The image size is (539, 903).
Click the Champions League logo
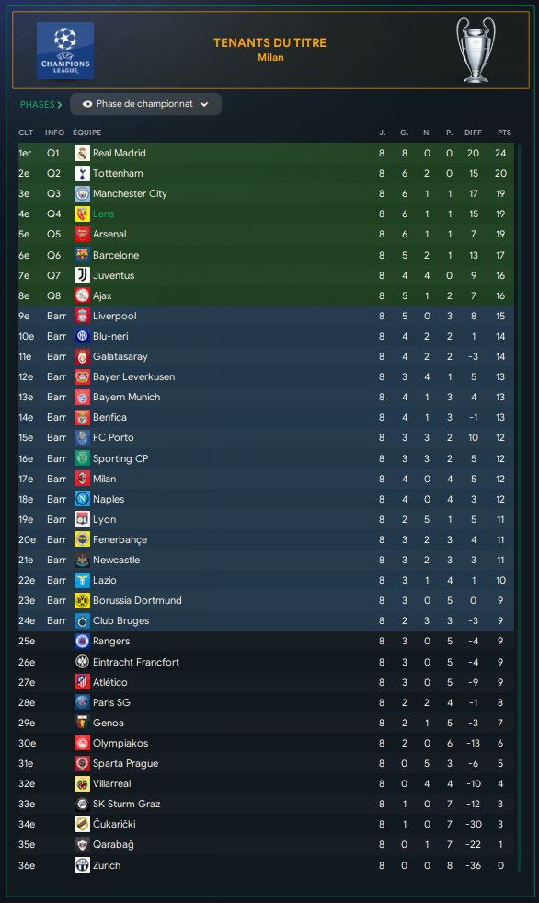click(x=65, y=51)
